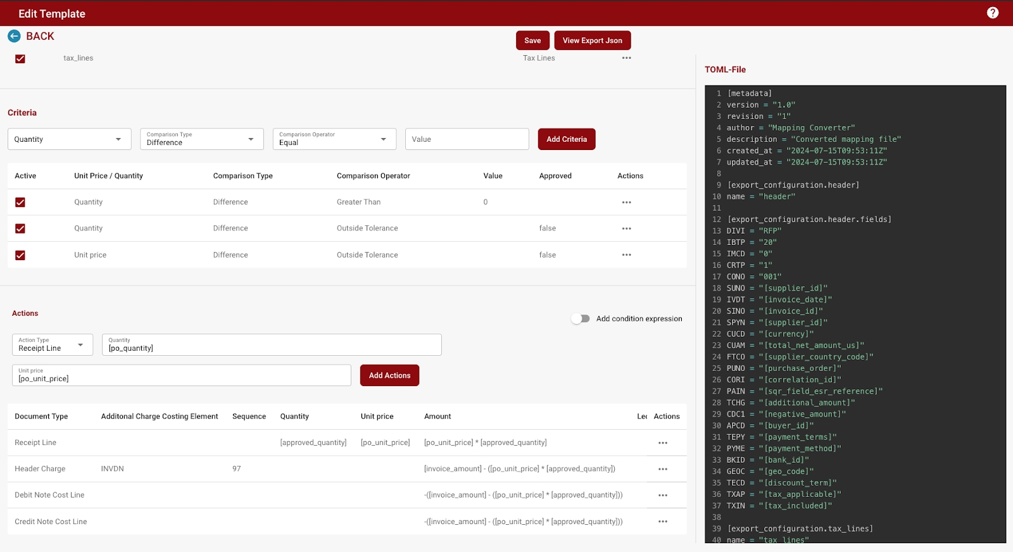Image resolution: width=1013 pixels, height=552 pixels.
Task: Click the criteria Value input field
Action: point(467,139)
